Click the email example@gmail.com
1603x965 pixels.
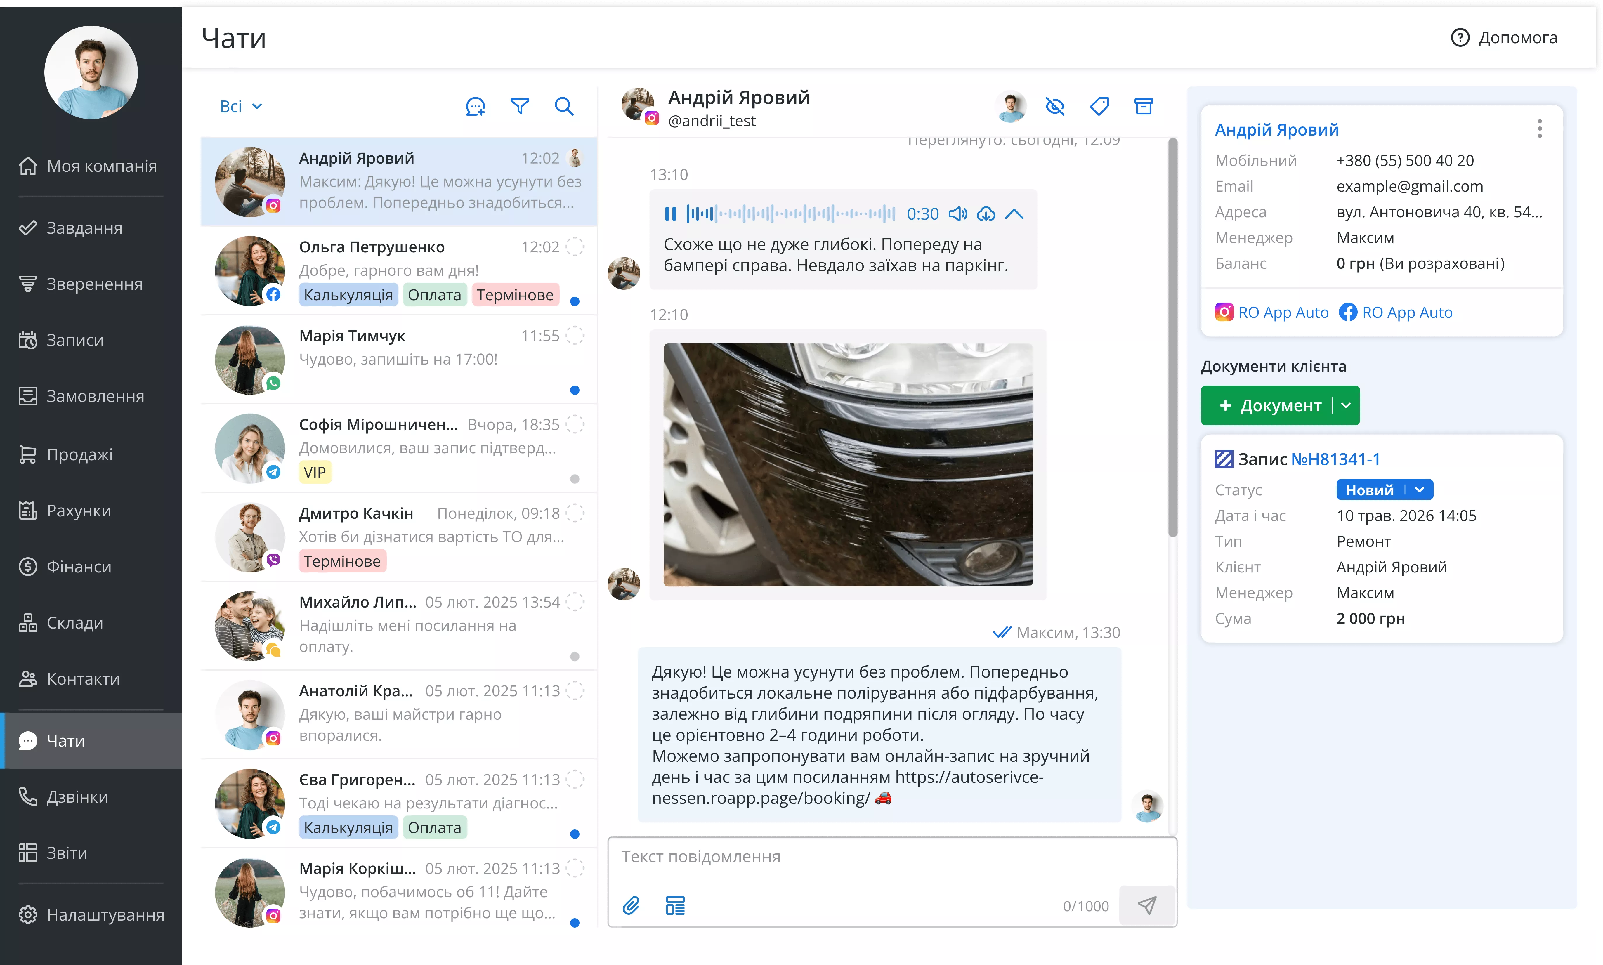1410,187
